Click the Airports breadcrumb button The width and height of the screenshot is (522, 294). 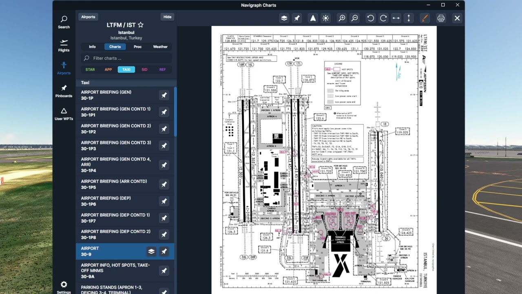click(88, 17)
